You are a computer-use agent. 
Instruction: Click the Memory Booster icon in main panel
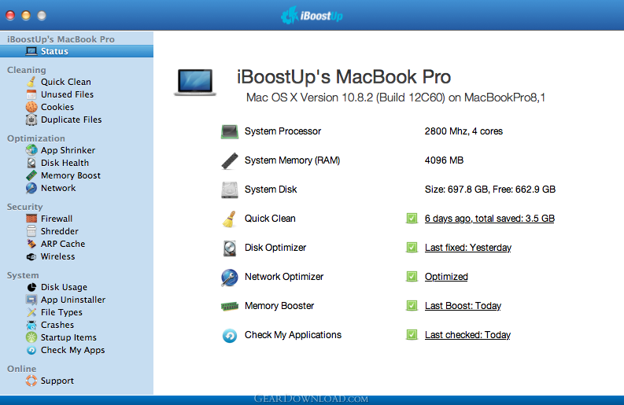click(x=230, y=306)
